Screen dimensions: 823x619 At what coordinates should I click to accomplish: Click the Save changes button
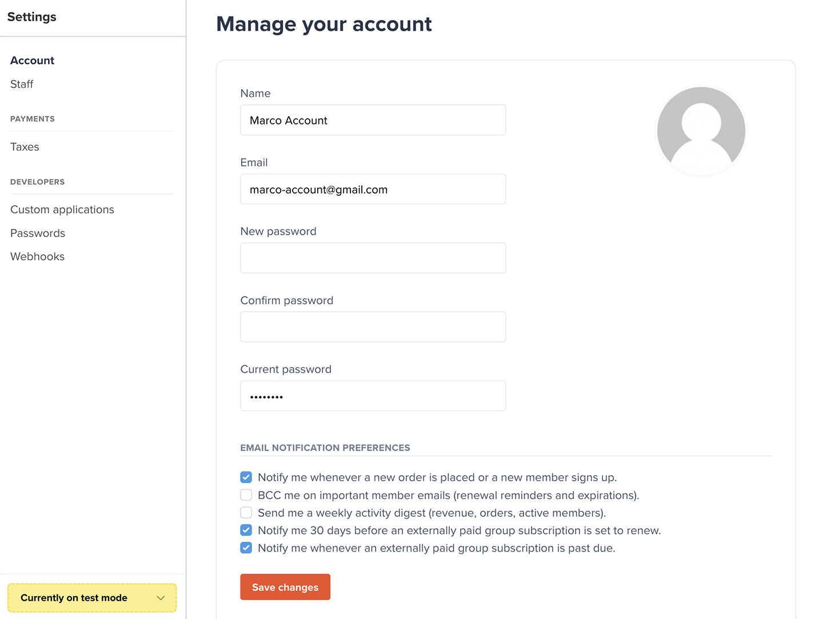point(285,587)
